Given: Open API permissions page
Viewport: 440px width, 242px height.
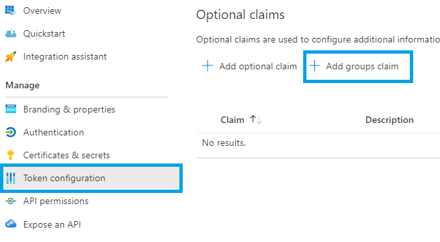Looking at the screenshot, I should 56,201.
